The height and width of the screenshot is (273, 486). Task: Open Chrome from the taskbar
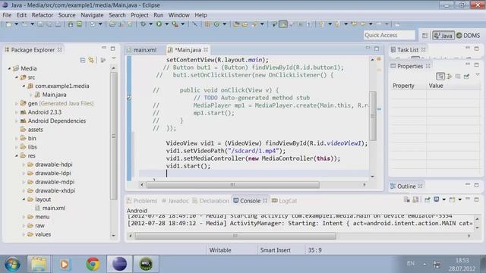(x=93, y=264)
